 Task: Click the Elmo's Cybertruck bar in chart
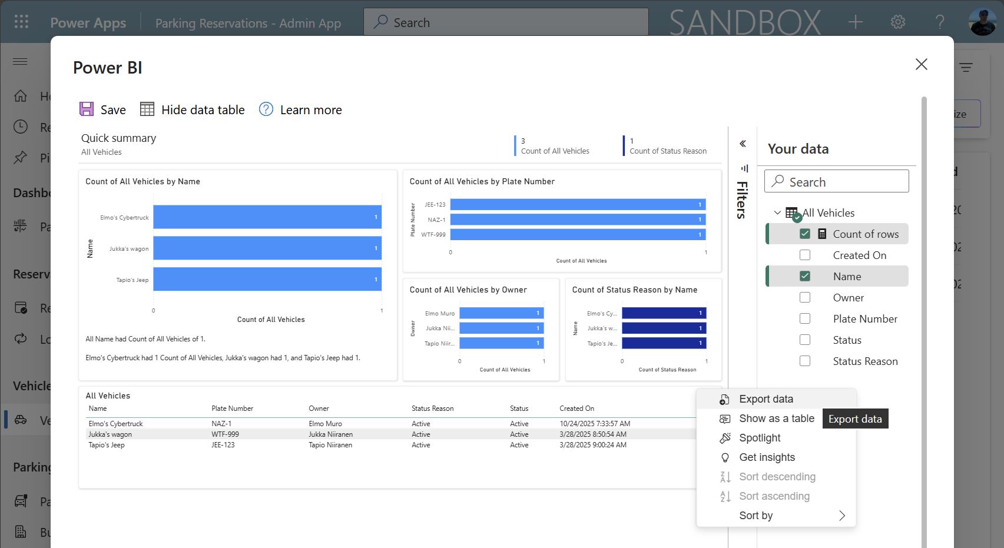(267, 217)
